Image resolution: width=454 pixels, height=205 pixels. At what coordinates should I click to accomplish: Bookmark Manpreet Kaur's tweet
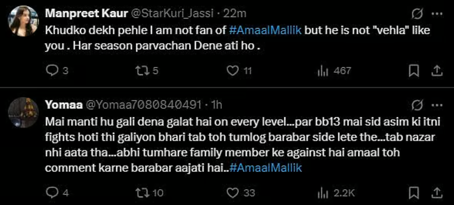click(x=413, y=71)
